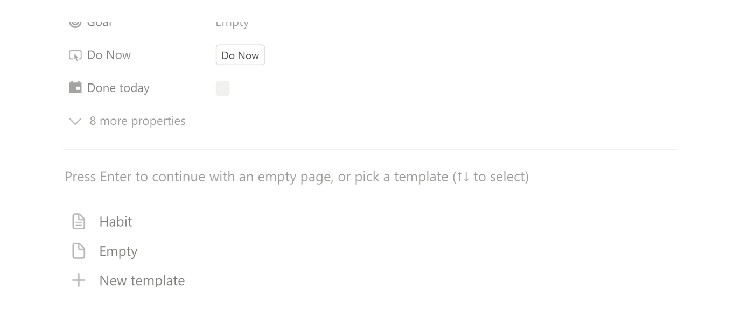Viewport: 741px width, 309px height.
Task: Click the Goal property name
Action: tap(99, 23)
